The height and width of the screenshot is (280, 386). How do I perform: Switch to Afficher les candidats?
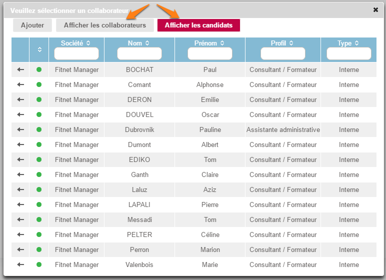pos(198,25)
